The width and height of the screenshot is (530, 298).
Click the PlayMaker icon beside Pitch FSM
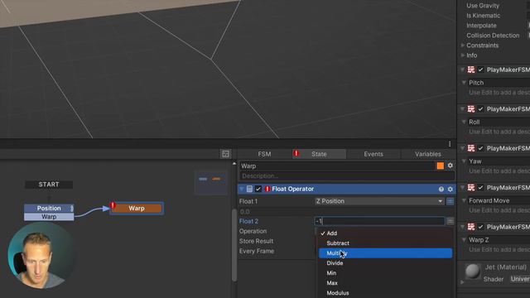pyautogui.click(x=471, y=70)
